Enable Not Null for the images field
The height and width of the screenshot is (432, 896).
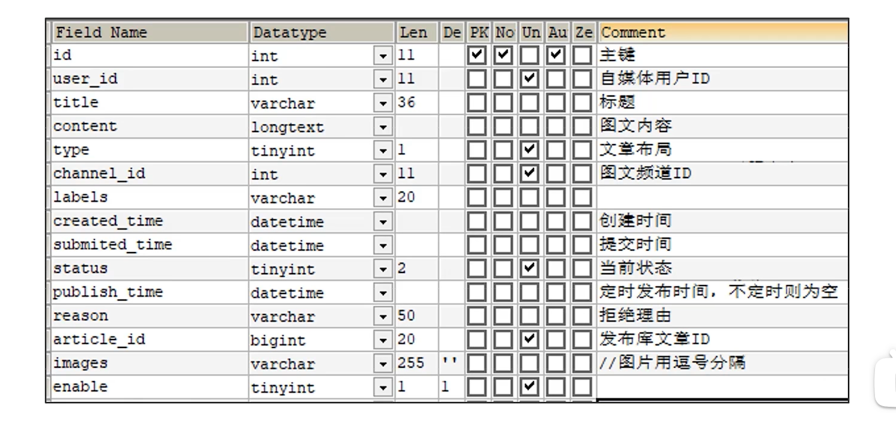tap(504, 363)
